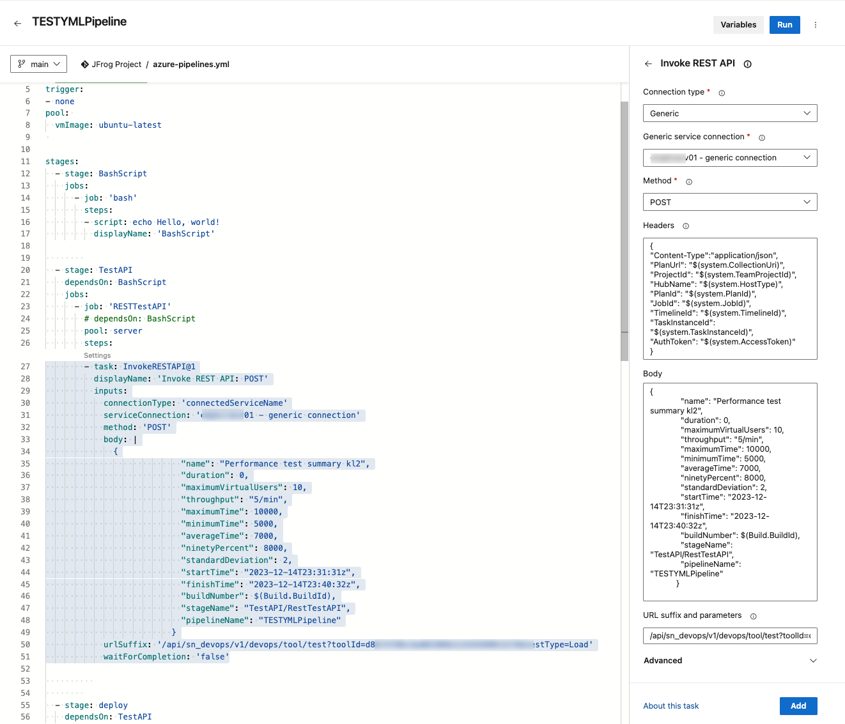Image resolution: width=845 pixels, height=724 pixels.
Task: Open the About this task link
Action: [671, 706]
